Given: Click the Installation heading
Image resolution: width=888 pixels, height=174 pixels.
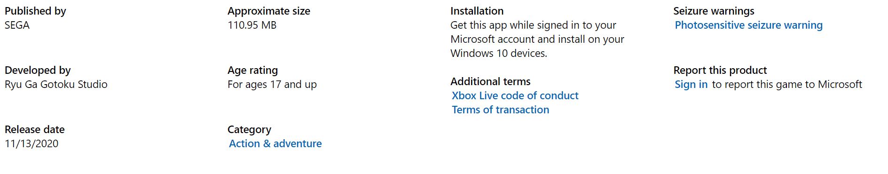Looking at the screenshot, I should (477, 11).
